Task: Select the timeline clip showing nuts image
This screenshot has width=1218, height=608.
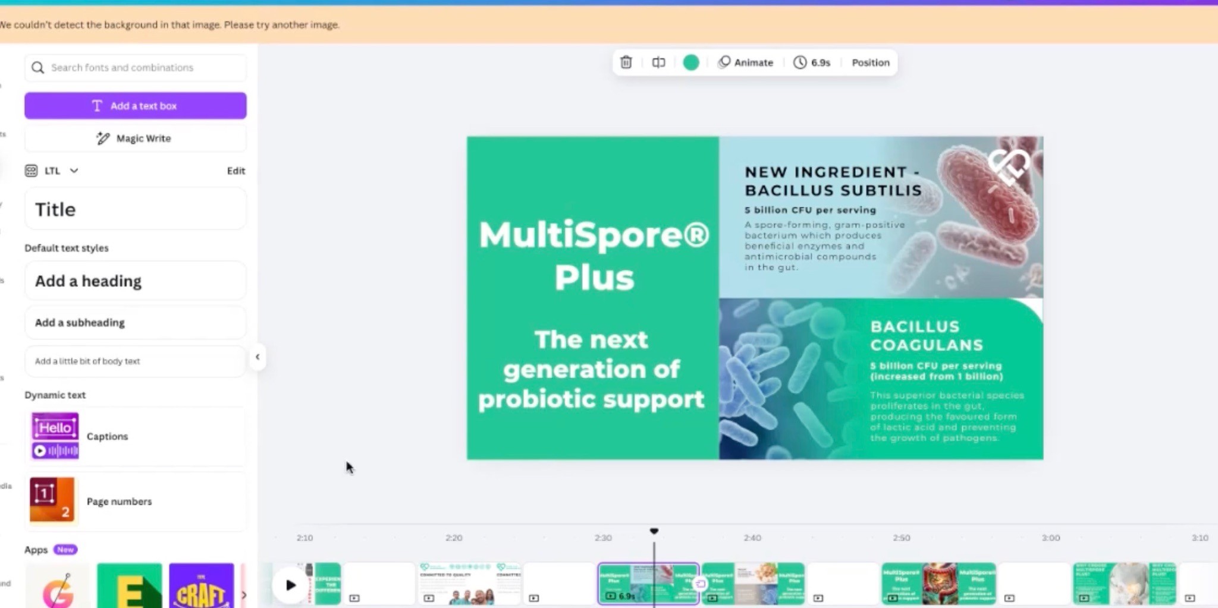Action: [753, 584]
